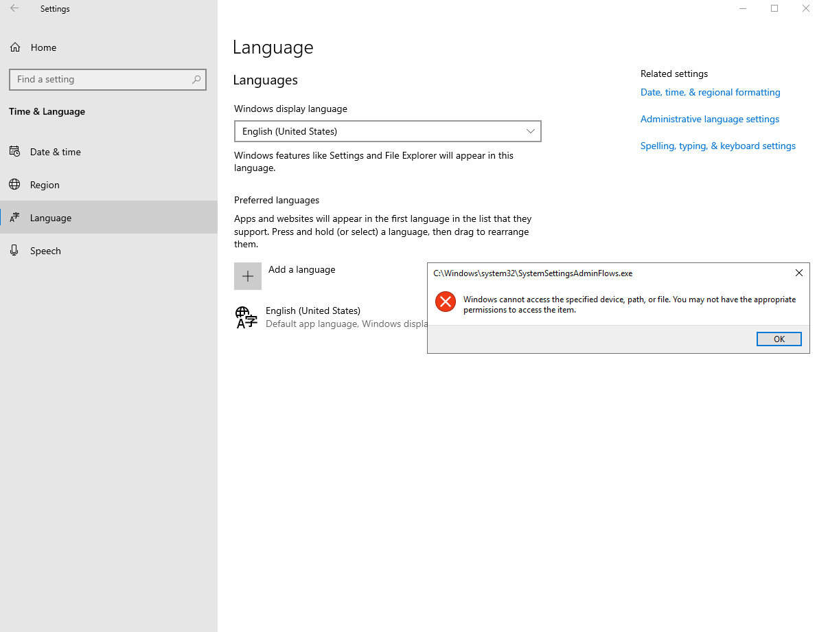The height and width of the screenshot is (632, 817).
Task: Click the Related settings heading
Action: [x=674, y=74]
